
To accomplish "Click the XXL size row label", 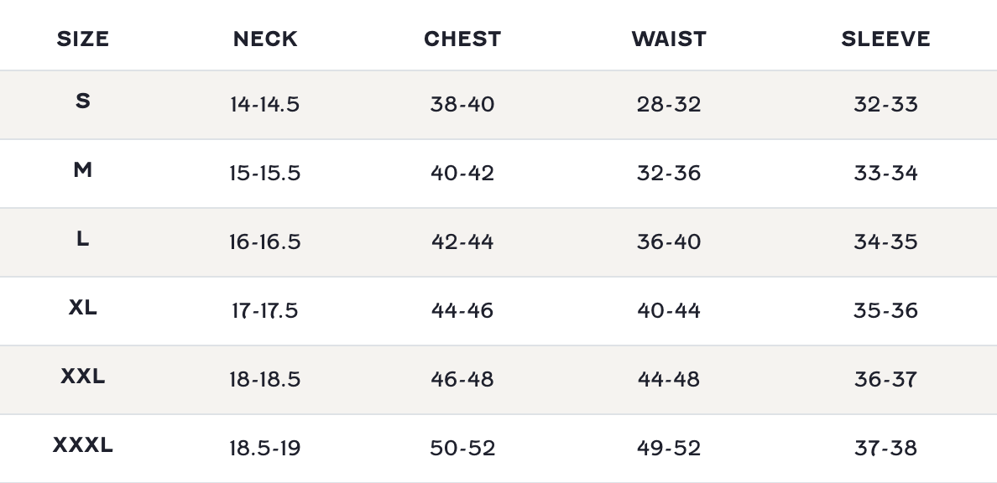I will coord(82,377).
